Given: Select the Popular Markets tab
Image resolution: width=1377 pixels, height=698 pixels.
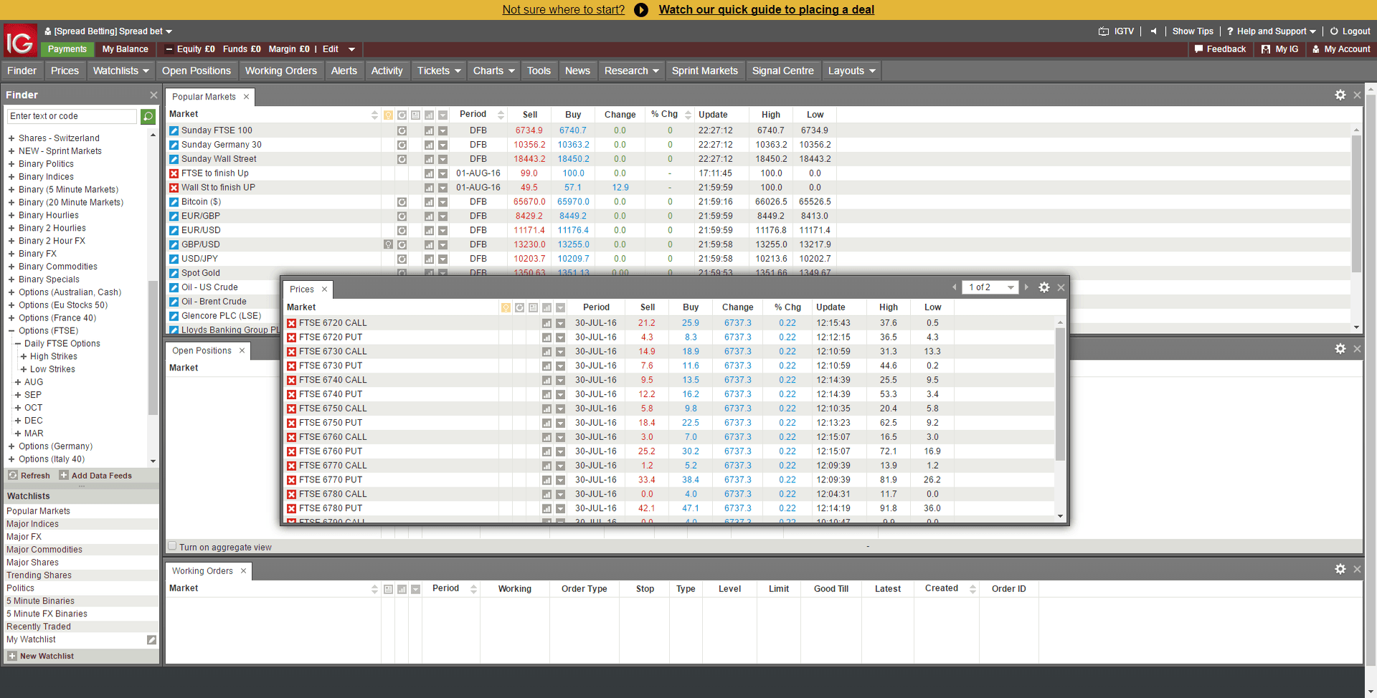Looking at the screenshot, I should (204, 97).
